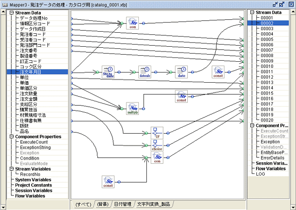Image resolution: width=296 pixels, height=210 pixels.
Task: Select RecordNo stream variable
Action: pyautogui.click(x=30, y=175)
